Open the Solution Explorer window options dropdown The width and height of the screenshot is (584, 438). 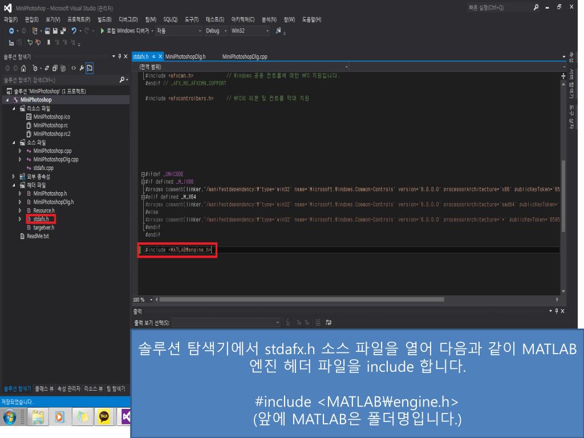(x=113, y=56)
